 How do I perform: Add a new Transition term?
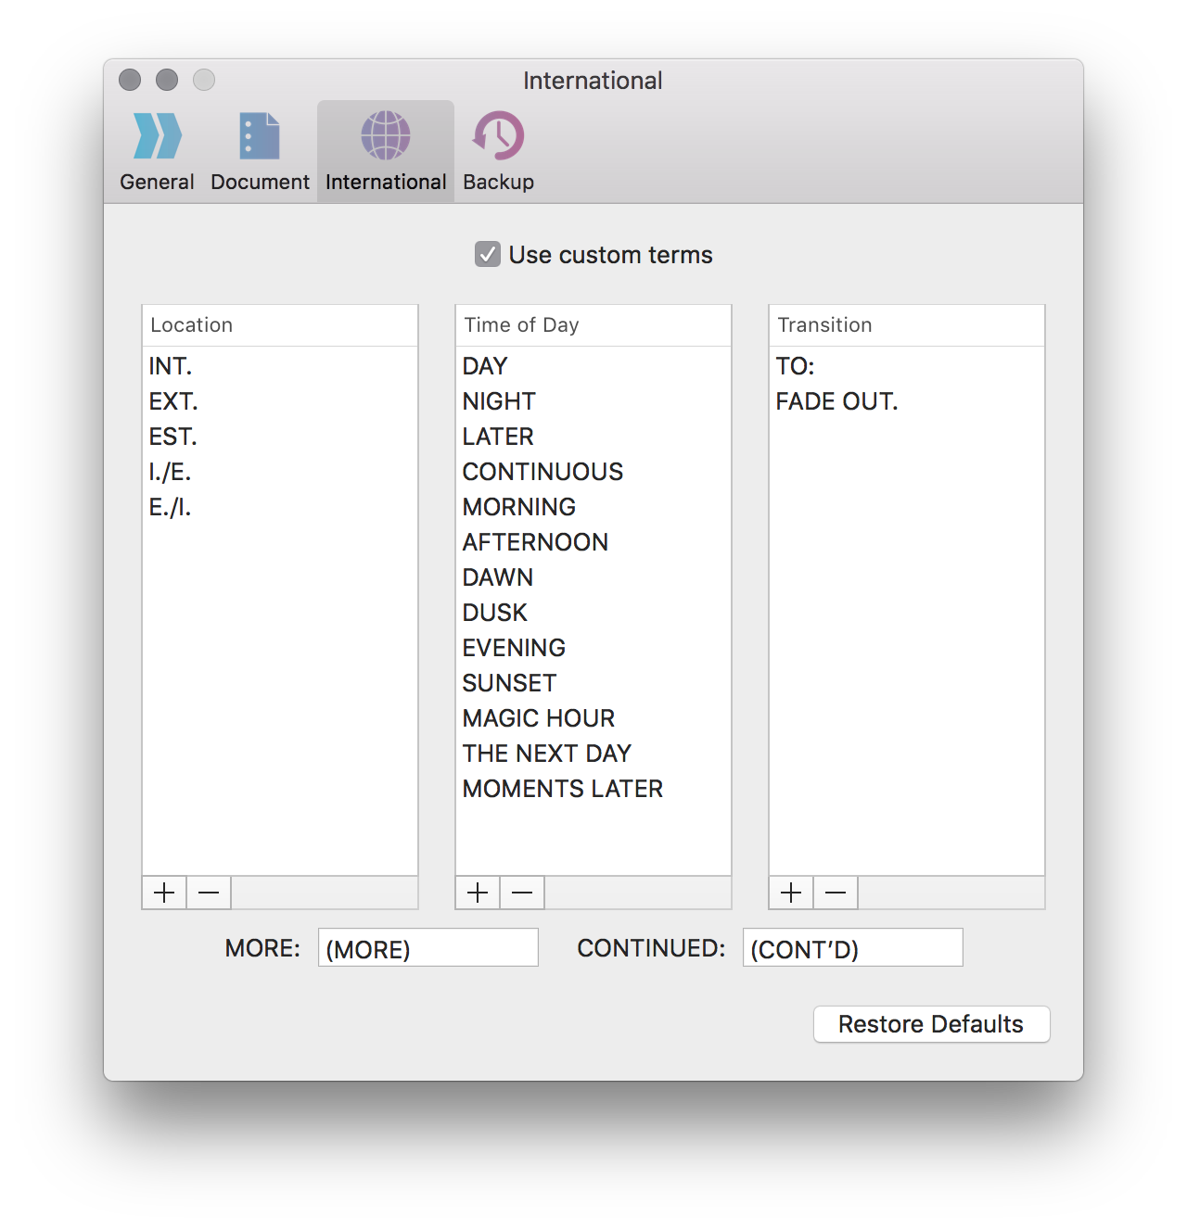tap(790, 893)
